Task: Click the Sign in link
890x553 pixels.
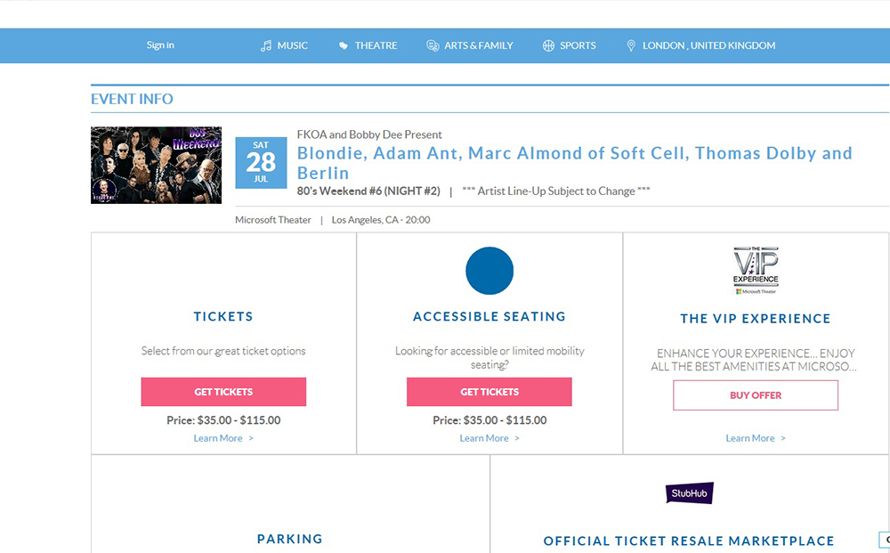Action: click(160, 45)
